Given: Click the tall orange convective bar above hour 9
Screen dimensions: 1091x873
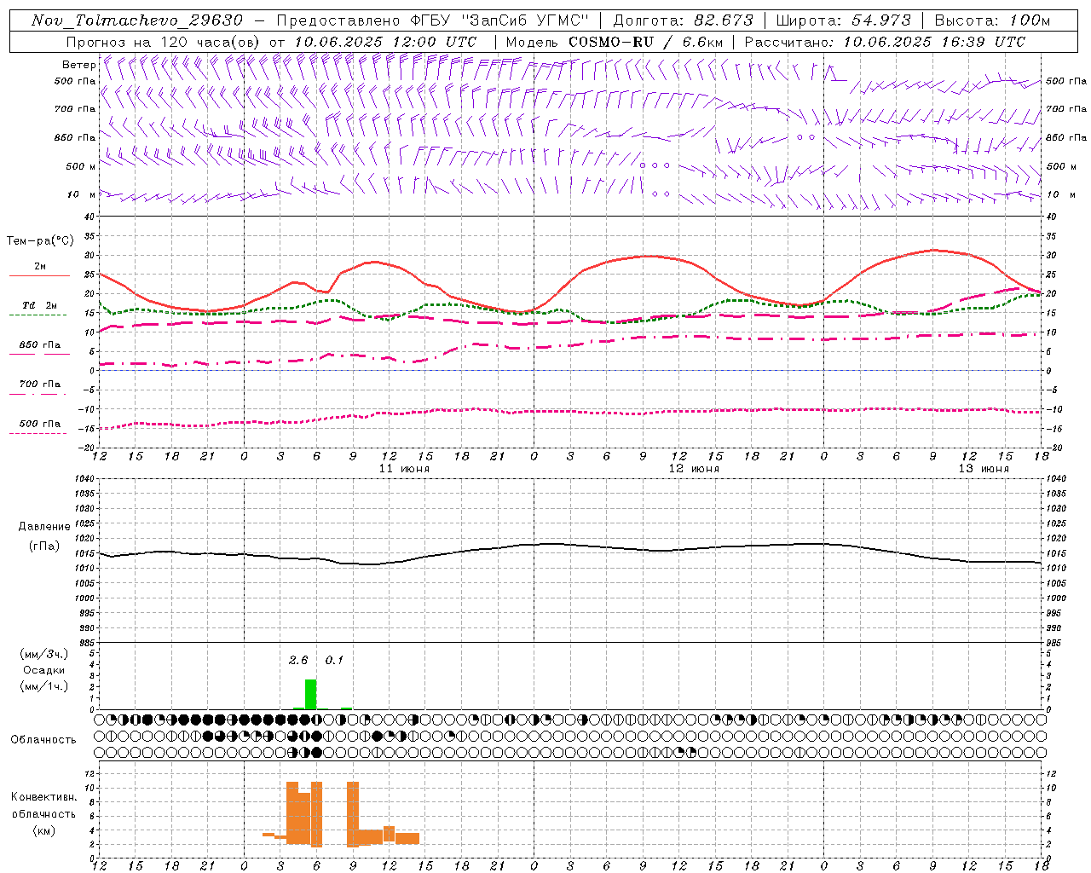Looking at the screenshot, I should pos(353,813).
